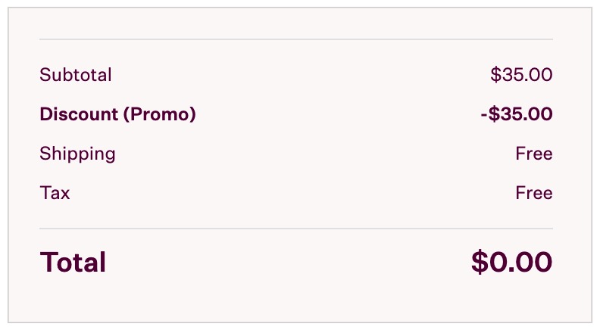Click empty space between Shipping and Free
The width and height of the screenshot is (600, 333).
311,154
